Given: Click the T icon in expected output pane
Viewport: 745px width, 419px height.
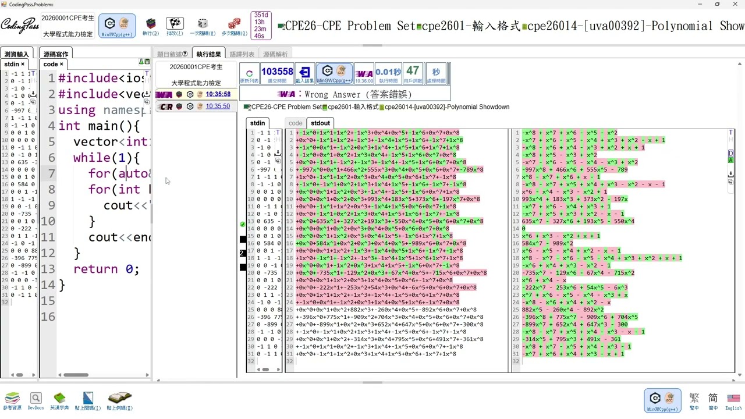Looking at the screenshot, I should click(730, 133).
